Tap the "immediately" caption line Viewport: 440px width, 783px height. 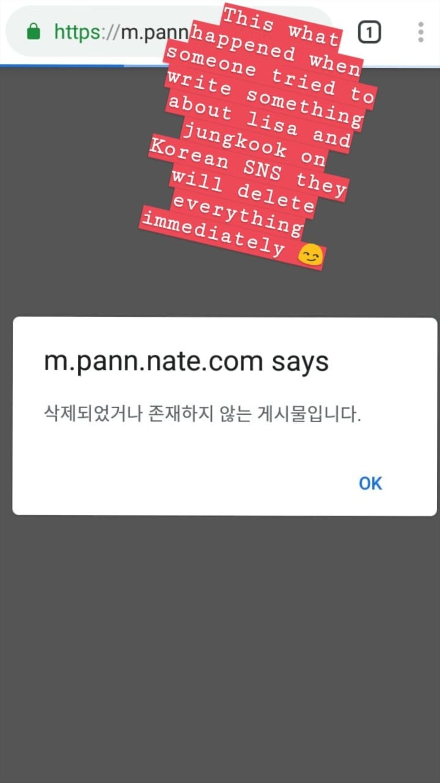(x=232, y=240)
